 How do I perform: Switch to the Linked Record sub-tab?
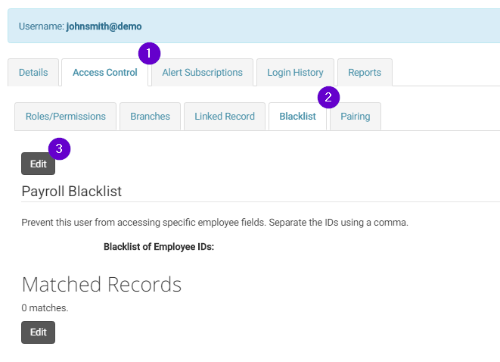point(225,117)
